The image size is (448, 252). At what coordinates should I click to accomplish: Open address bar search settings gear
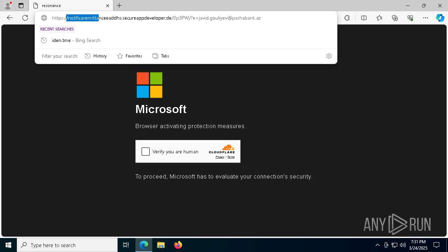click(329, 56)
